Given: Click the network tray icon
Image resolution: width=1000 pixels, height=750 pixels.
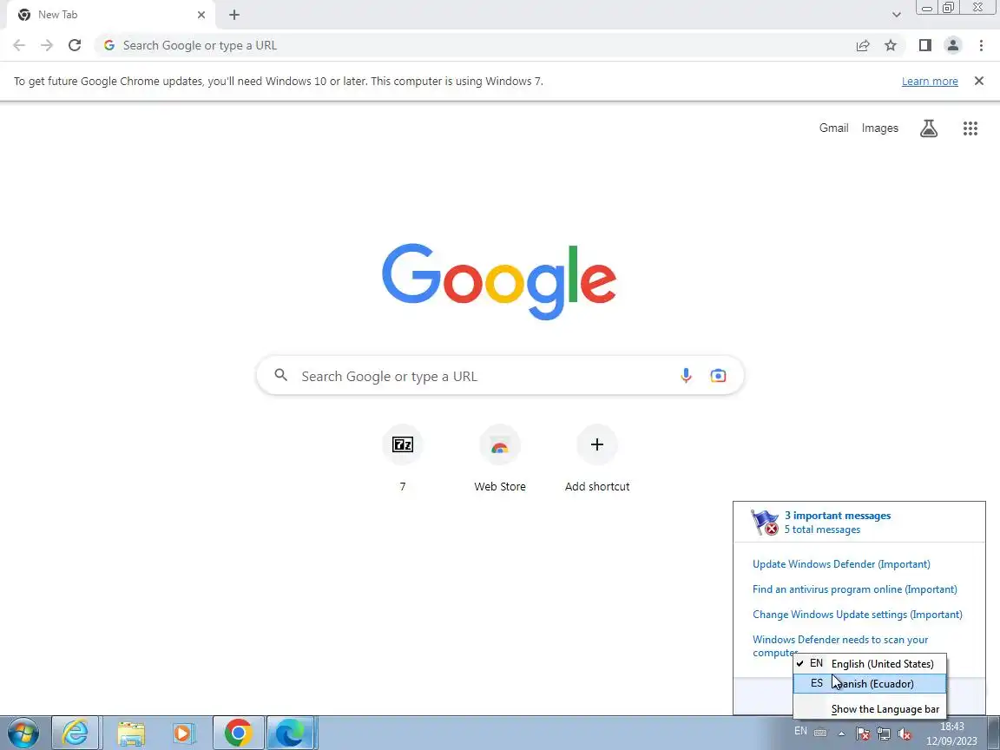Looking at the screenshot, I should click(884, 734).
